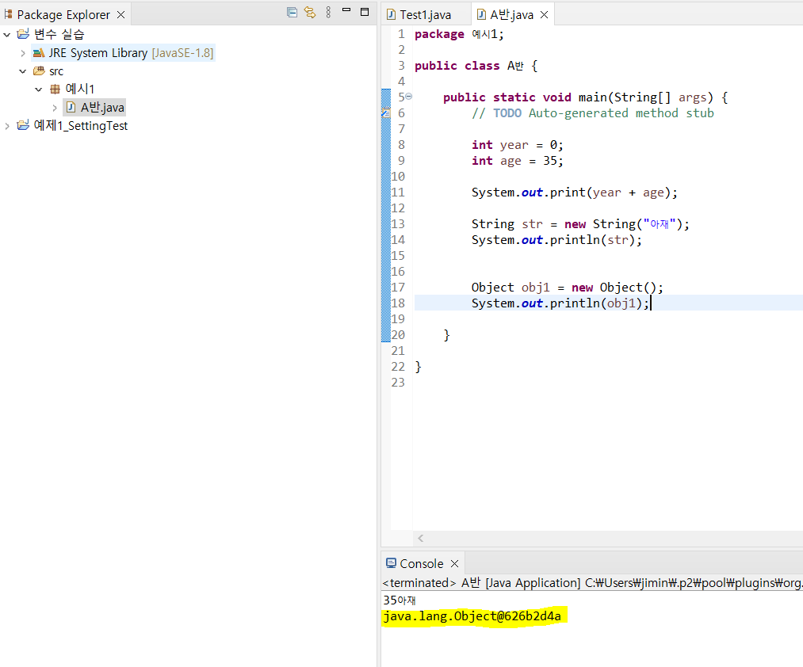Expand JRE System Library node
This screenshot has width=803, height=667.
point(23,53)
